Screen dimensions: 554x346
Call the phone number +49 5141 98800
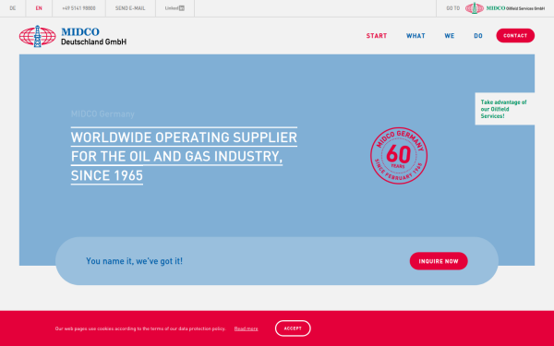click(78, 8)
